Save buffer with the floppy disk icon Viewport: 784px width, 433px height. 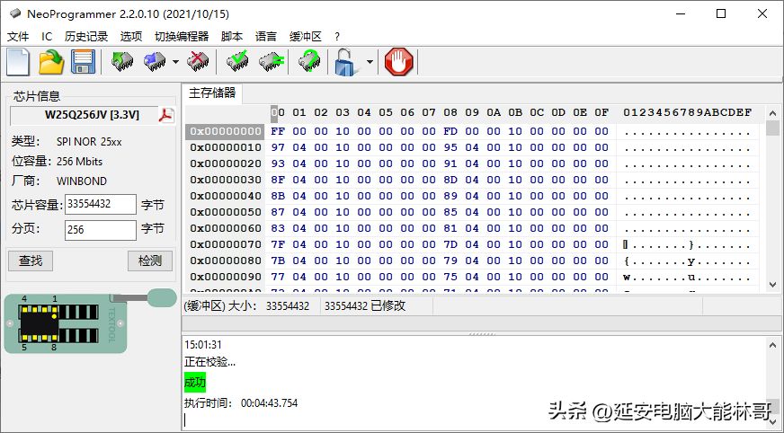(83, 62)
